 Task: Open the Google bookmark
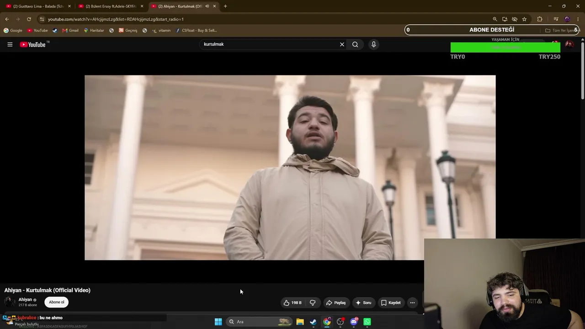pos(13,31)
